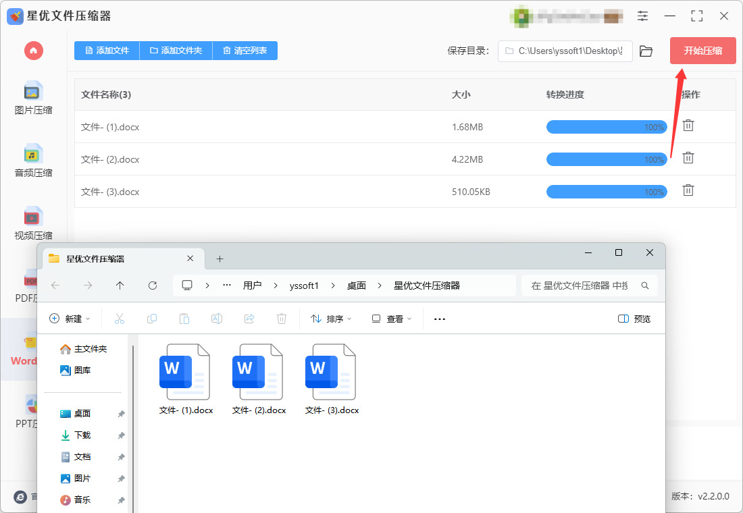Open 图片压缩 image compression in sidebar
The image size is (743, 513).
coord(33,98)
